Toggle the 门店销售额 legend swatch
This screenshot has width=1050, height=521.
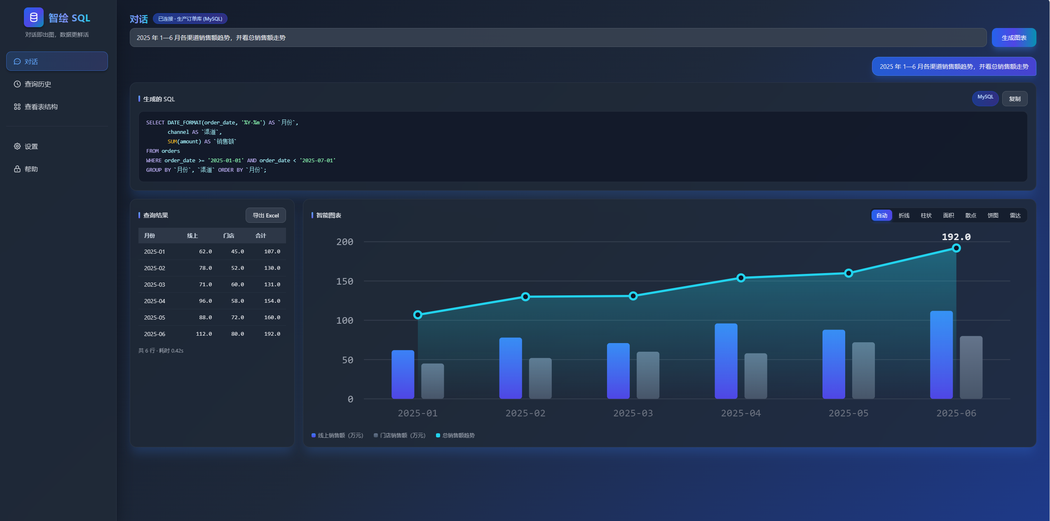[x=376, y=435]
